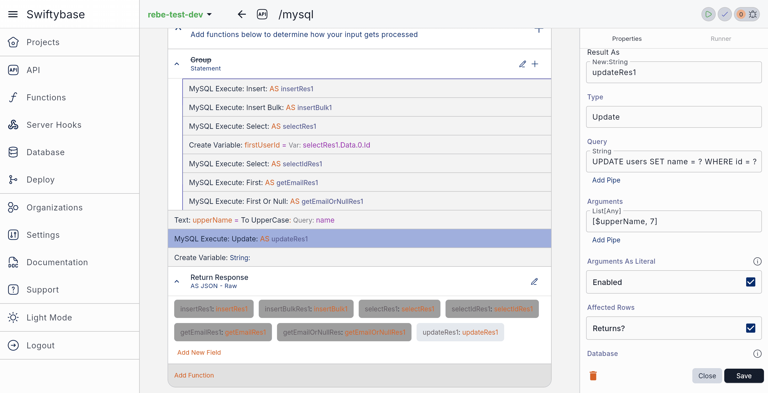Select MySQL Execute: Select selectIdRes1 row
The width and height of the screenshot is (768, 393).
point(367,164)
